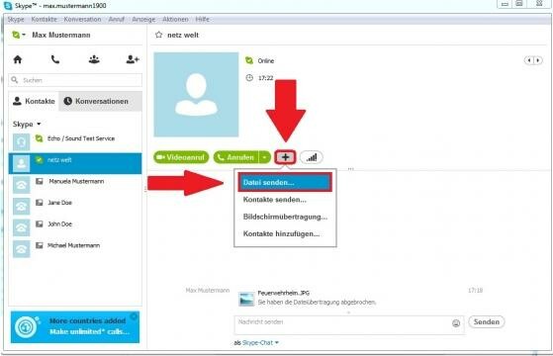Screen dimensions: 553x356
Task: Click the Nachricht senden message field
Action: pos(348,324)
